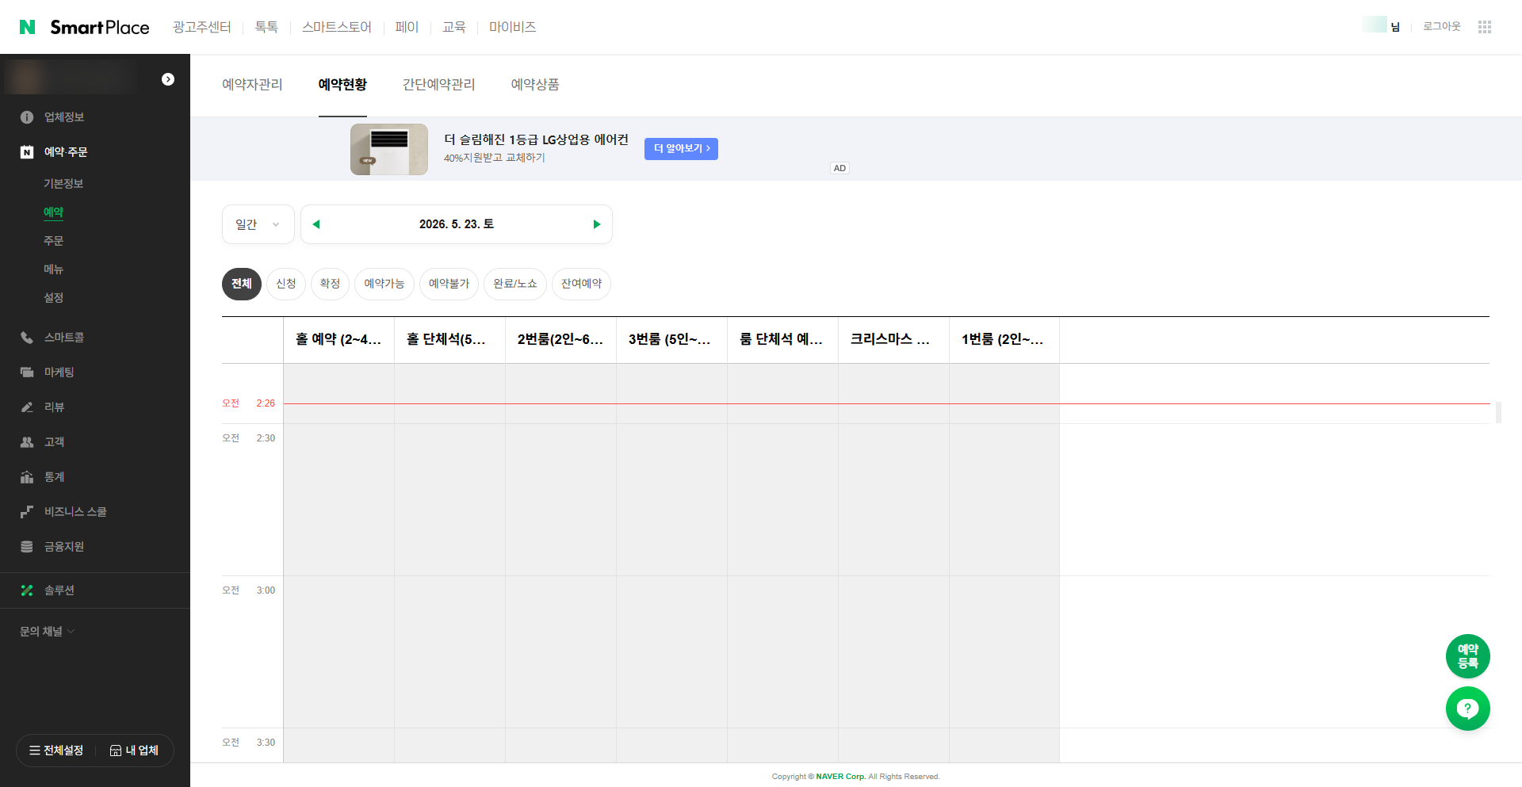Click the 예약 등록 floating button
Image resolution: width=1522 pixels, height=787 pixels.
click(x=1468, y=656)
